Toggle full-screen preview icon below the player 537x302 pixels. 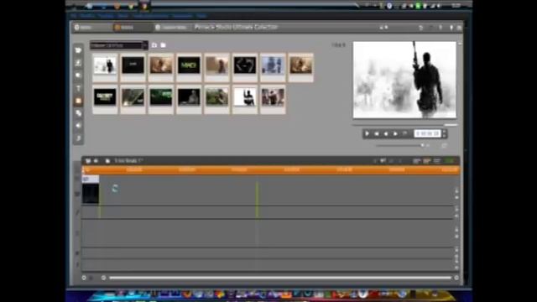[444, 145]
